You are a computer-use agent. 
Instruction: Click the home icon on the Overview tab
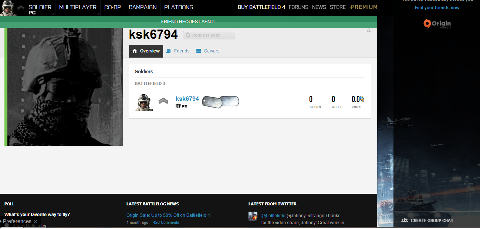click(135, 51)
